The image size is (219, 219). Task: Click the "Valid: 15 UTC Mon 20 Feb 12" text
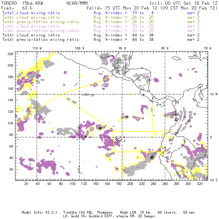pos(122,8)
